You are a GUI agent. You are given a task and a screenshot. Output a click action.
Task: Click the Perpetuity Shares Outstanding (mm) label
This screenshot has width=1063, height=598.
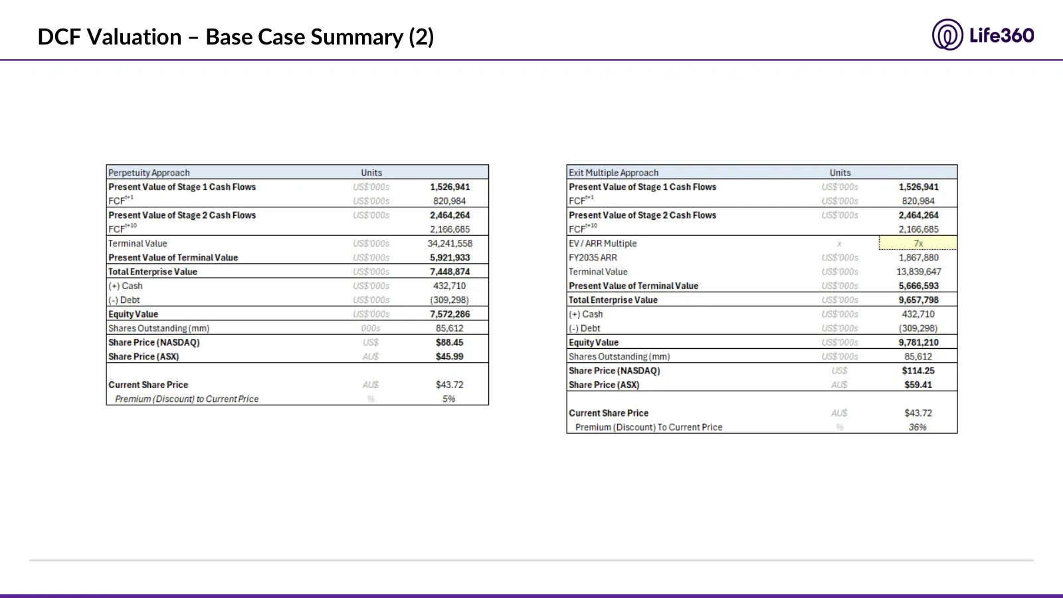159,328
